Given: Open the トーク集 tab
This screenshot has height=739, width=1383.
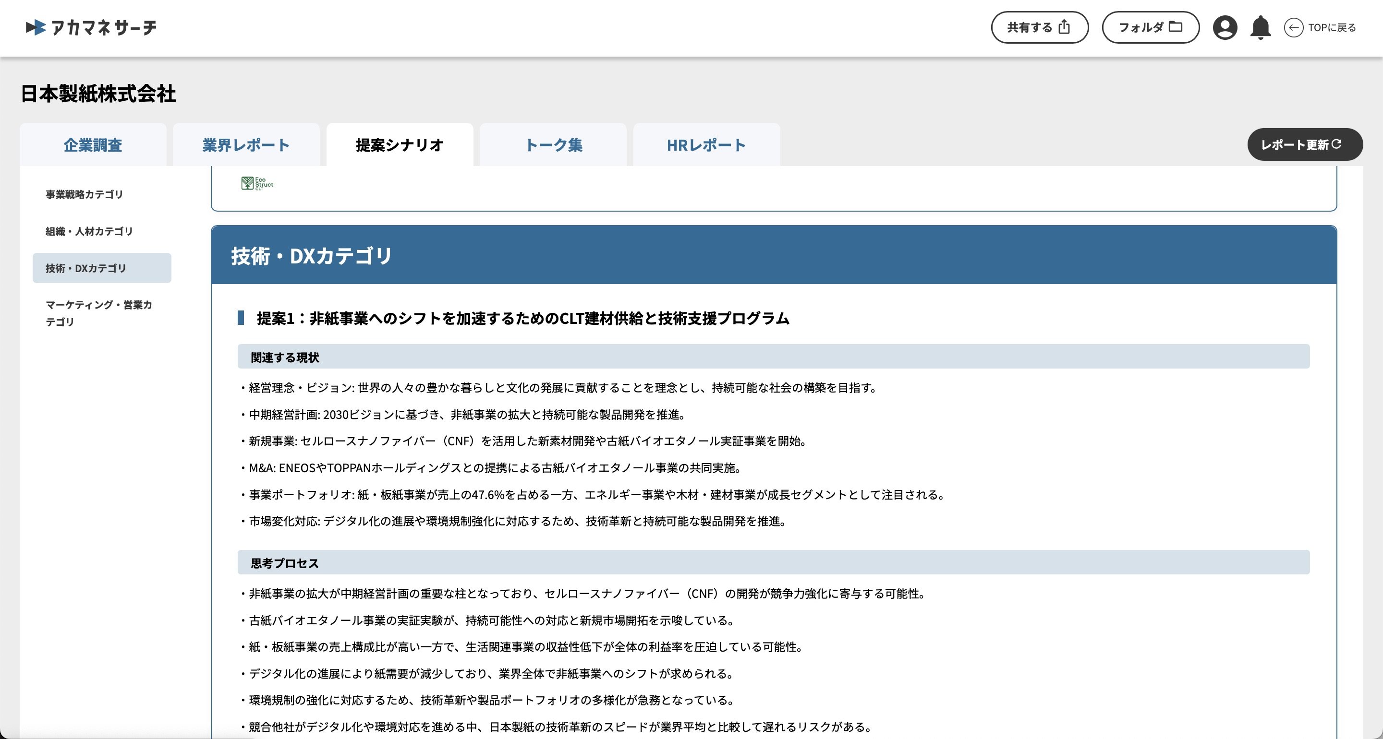Looking at the screenshot, I should click(553, 145).
